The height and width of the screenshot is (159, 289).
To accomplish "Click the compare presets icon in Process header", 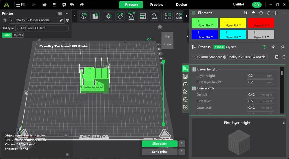I will click(282, 47).
